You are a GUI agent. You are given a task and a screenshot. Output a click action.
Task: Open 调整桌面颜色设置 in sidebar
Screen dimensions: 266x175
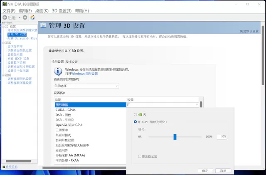(x=20, y=50)
